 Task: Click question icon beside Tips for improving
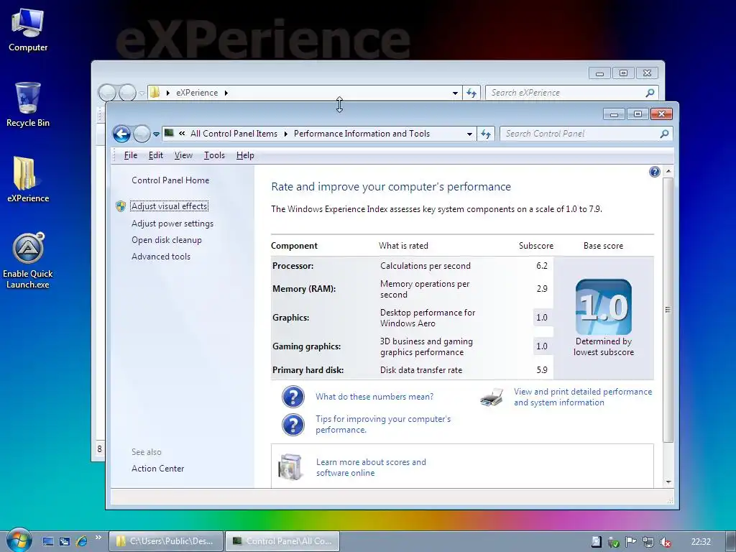(x=293, y=424)
